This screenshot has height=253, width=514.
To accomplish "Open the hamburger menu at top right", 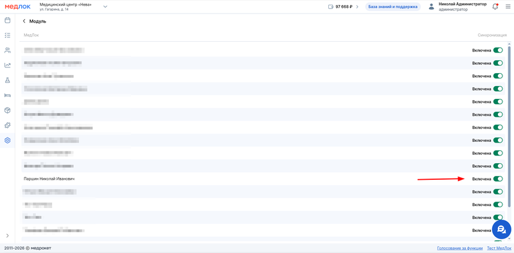I will tap(508, 7).
